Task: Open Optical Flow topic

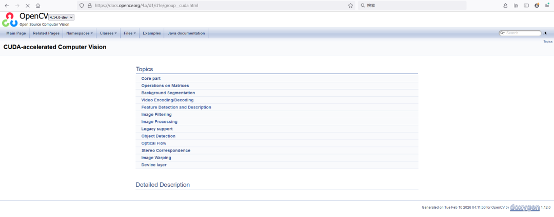Action: 154,143
